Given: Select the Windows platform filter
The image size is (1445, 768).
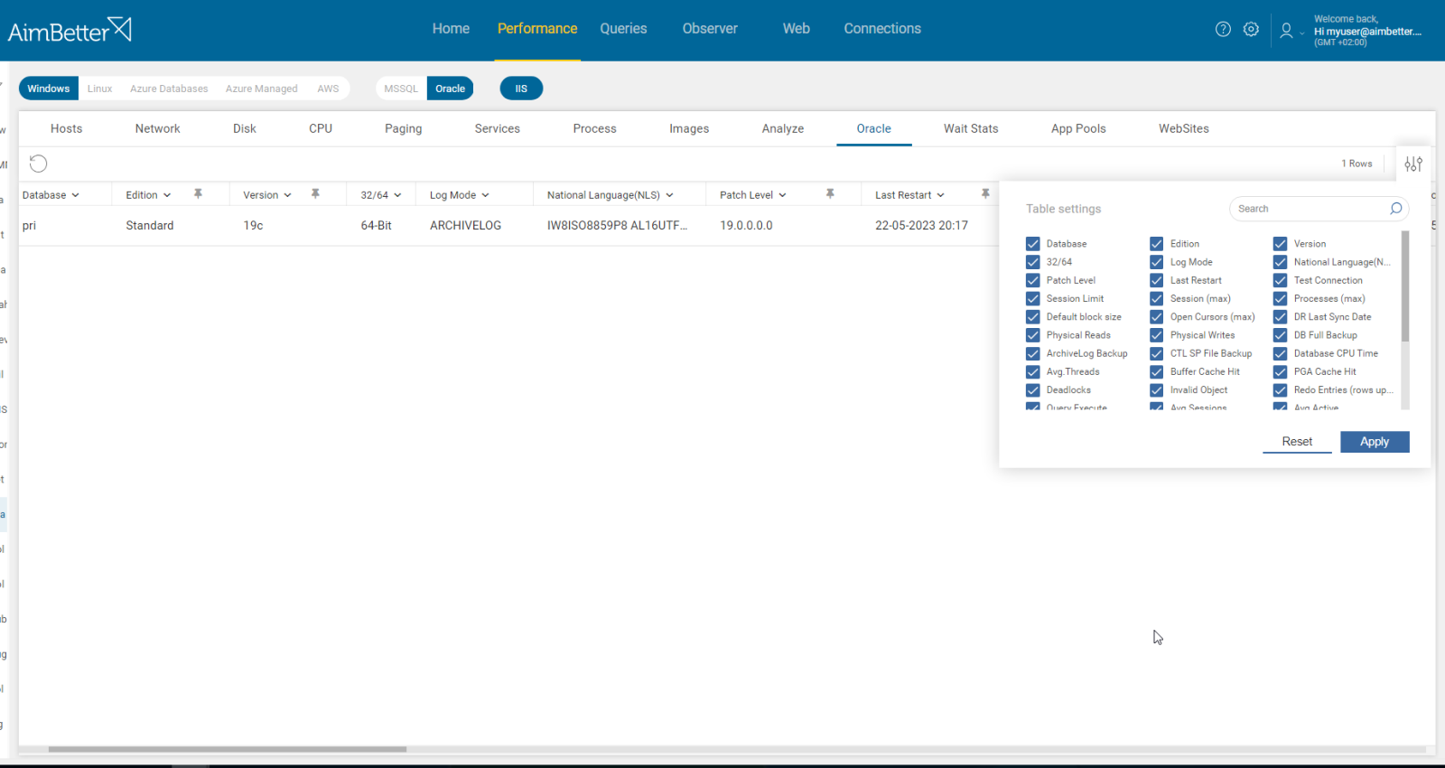Looking at the screenshot, I should coord(49,89).
